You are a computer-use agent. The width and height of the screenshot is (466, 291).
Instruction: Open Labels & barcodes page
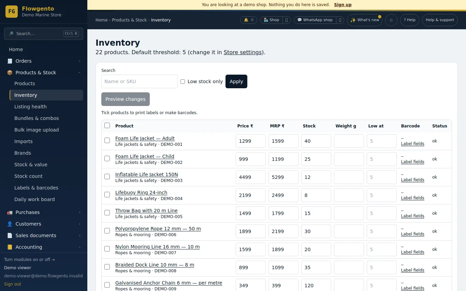pyautogui.click(x=46, y=188)
